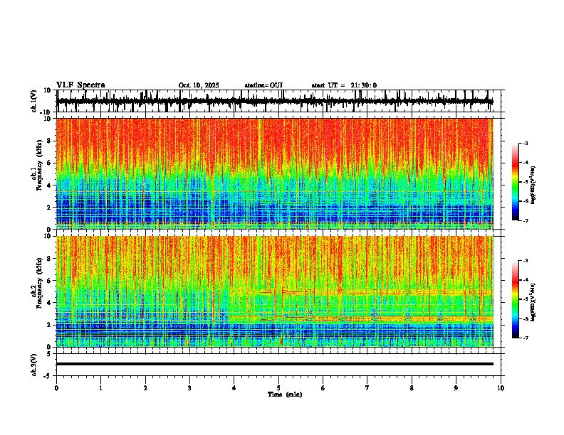Click the ch.2 color bar log PSD label
The height and width of the screenshot is (435, 564).
click(x=533, y=302)
